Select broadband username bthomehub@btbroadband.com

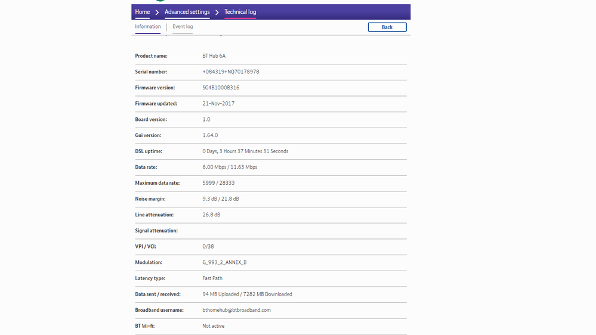click(x=236, y=311)
